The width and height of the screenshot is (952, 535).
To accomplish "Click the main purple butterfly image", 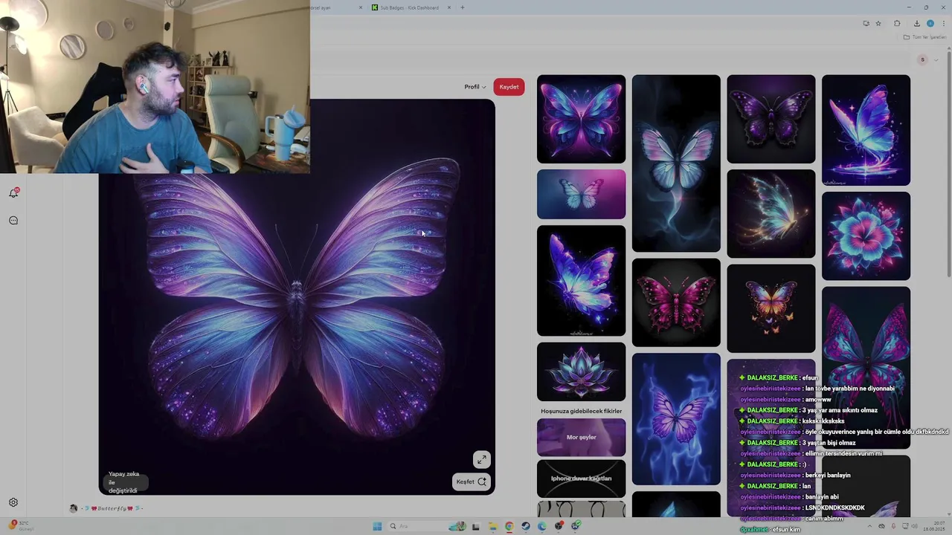I will [296, 297].
